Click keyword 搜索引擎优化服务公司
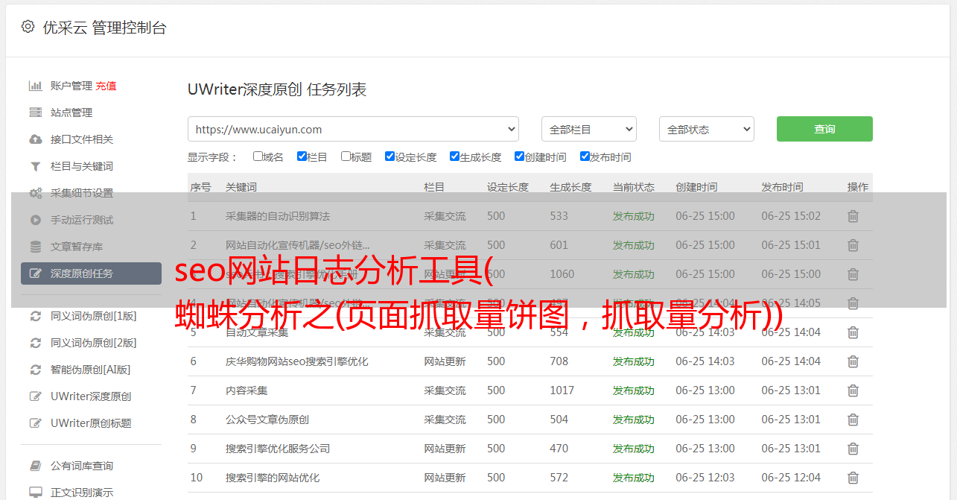Viewport: 957px width, 500px height. point(278,449)
